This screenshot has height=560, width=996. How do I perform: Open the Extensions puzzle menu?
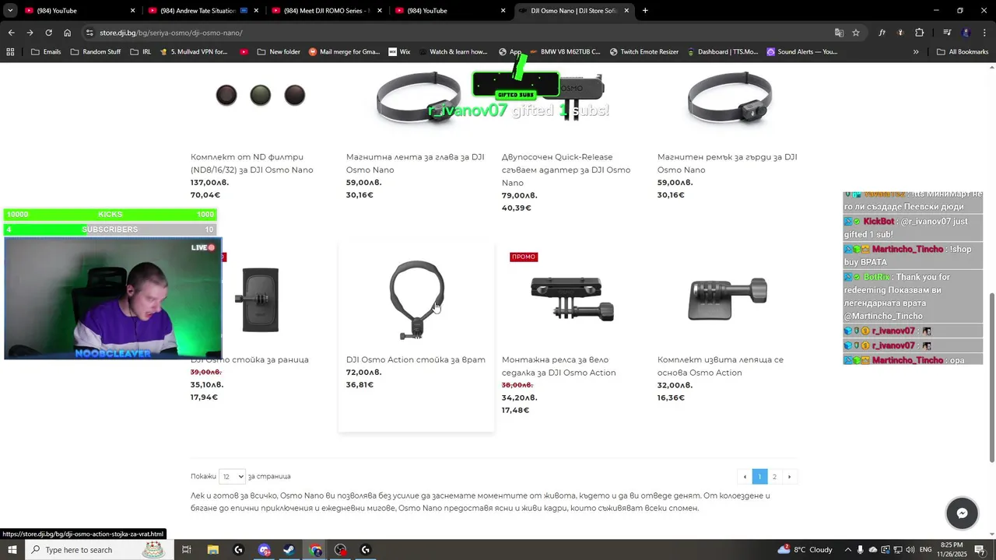(x=919, y=33)
